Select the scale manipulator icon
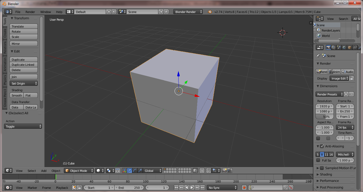This screenshot has height=192, width=363. click(140, 171)
